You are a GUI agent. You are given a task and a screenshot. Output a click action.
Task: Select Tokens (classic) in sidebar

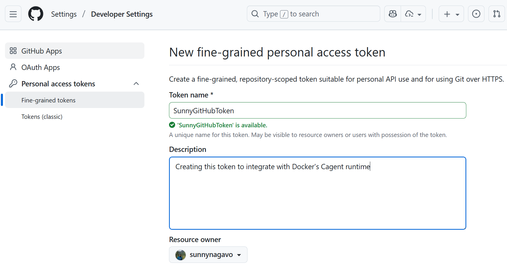click(x=42, y=116)
